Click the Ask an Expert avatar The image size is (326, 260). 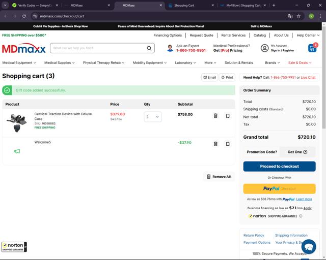coord(170,48)
